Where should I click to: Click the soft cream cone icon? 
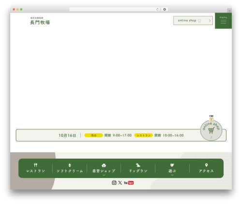tap(70, 165)
